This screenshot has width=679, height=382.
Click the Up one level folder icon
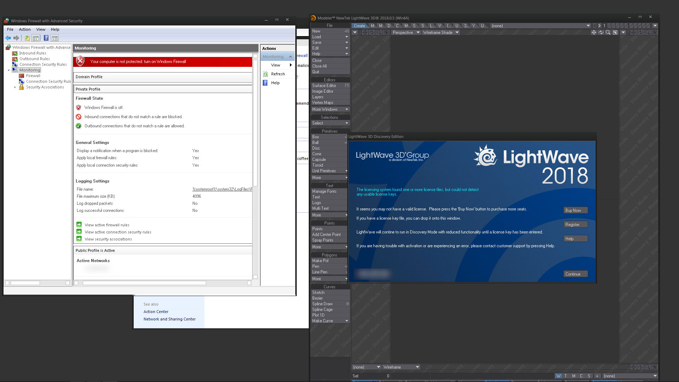27,38
